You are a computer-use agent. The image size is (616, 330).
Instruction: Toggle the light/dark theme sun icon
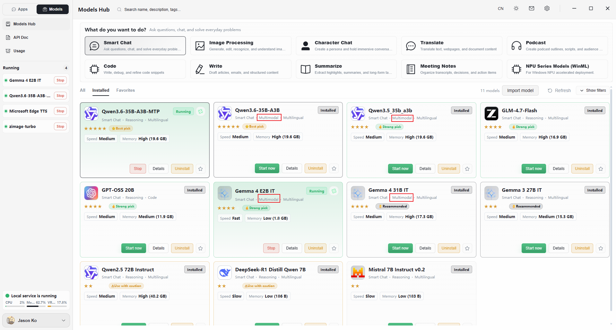click(x=516, y=9)
